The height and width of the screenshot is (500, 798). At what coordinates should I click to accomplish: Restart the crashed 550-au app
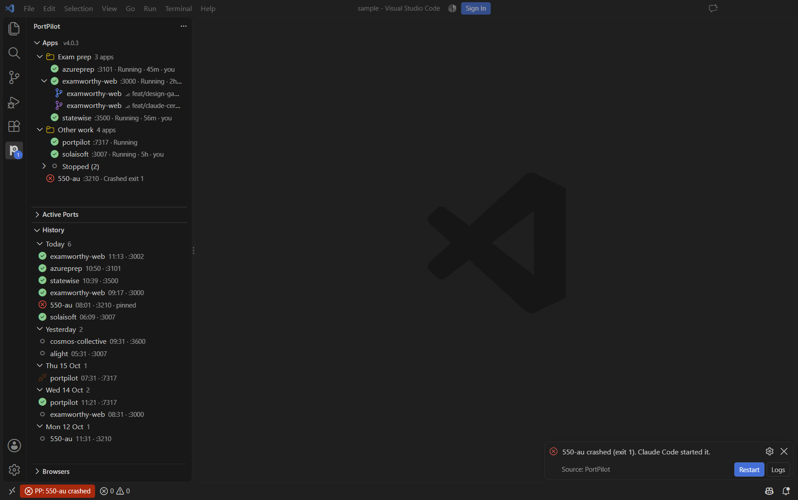point(749,469)
